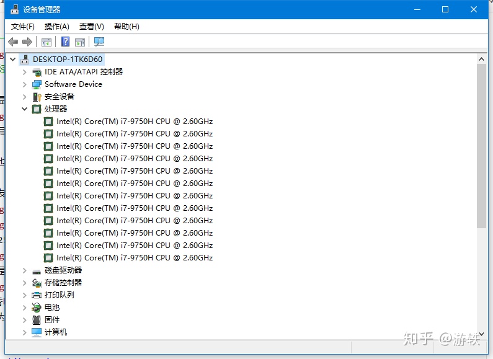Viewport: 493px width, 359px height.
Task: Open the 帮助(H) menu
Action: pyautogui.click(x=127, y=27)
